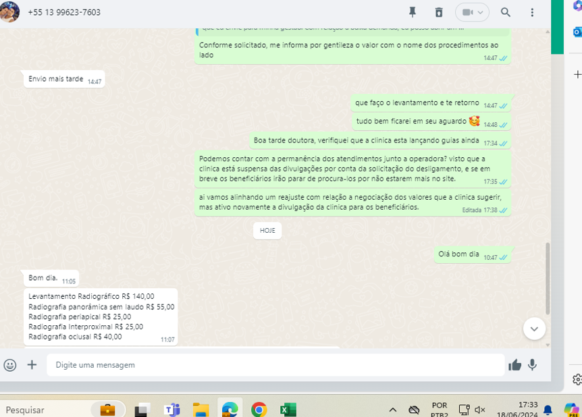
Task: Select the 'Conforme solicitado' message
Action: [352, 50]
